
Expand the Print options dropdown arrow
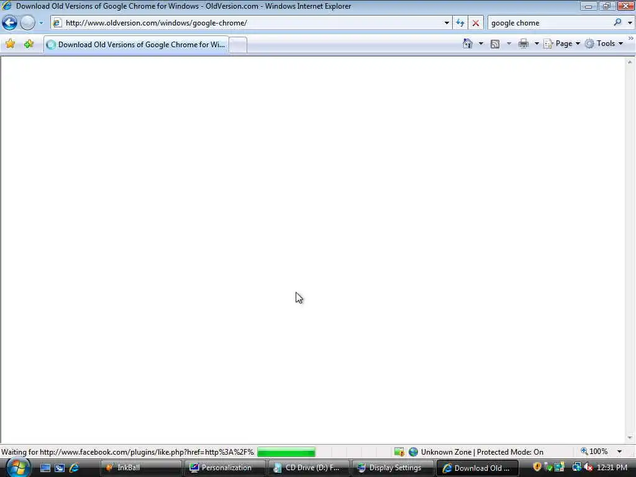click(x=536, y=43)
